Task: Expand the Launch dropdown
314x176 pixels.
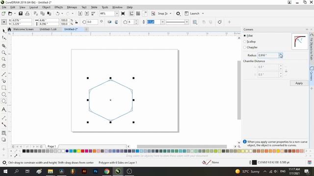Action: [x=203, y=14]
